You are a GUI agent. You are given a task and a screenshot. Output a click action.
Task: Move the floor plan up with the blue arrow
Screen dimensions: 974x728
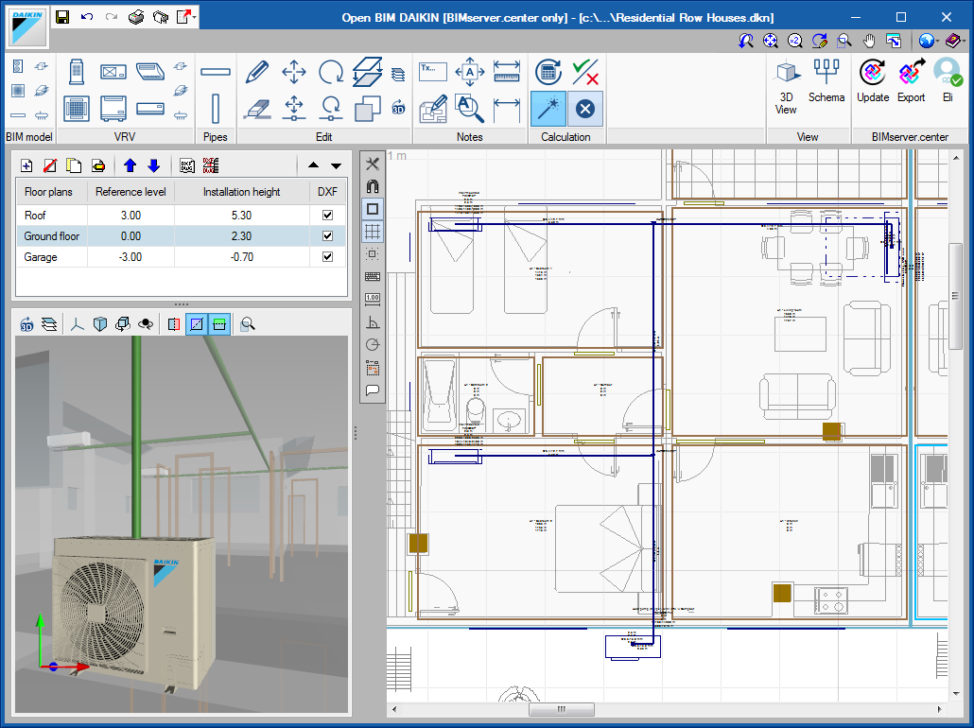point(130,165)
